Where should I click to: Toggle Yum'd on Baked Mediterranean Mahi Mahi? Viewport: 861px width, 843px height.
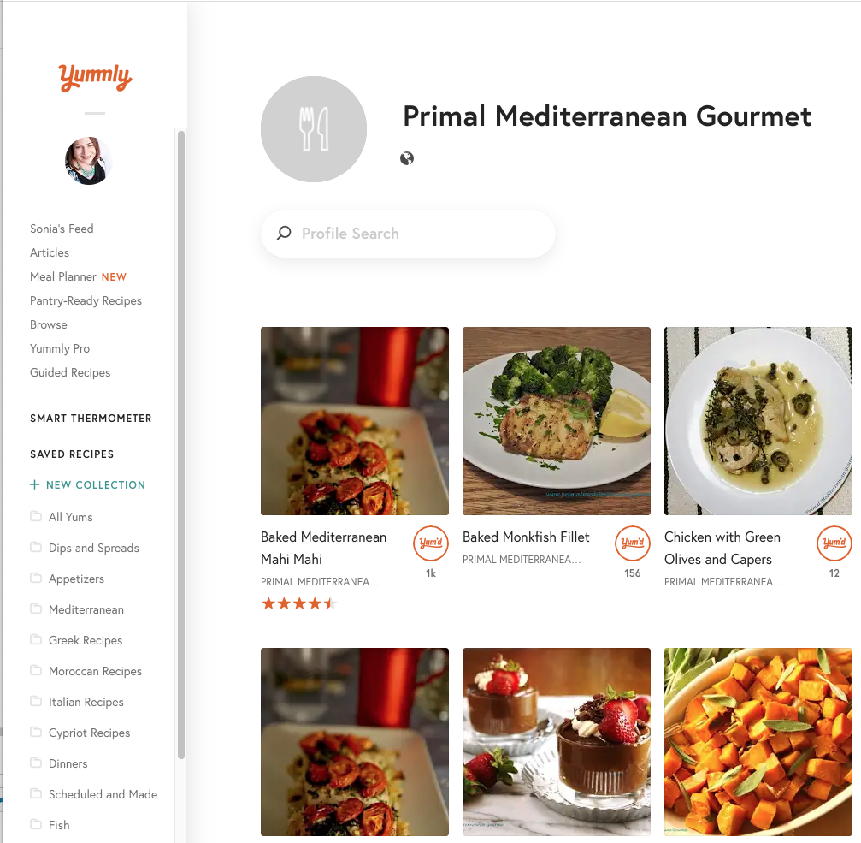point(431,543)
